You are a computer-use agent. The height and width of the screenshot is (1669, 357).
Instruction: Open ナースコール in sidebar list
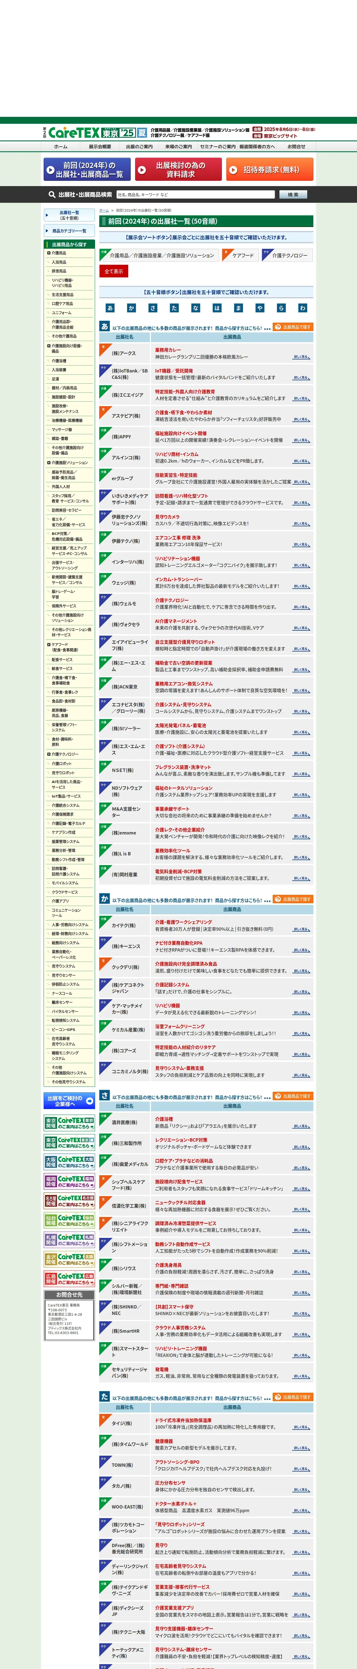(62, 993)
